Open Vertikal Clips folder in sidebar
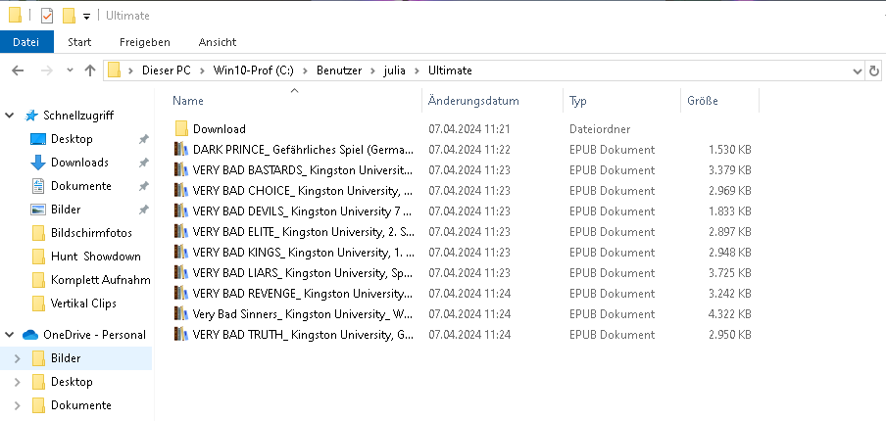Screen dimensions: 886x421 (x=83, y=304)
